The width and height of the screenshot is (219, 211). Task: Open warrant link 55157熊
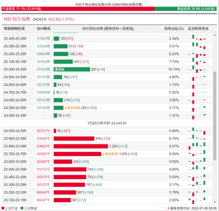pos(43,85)
